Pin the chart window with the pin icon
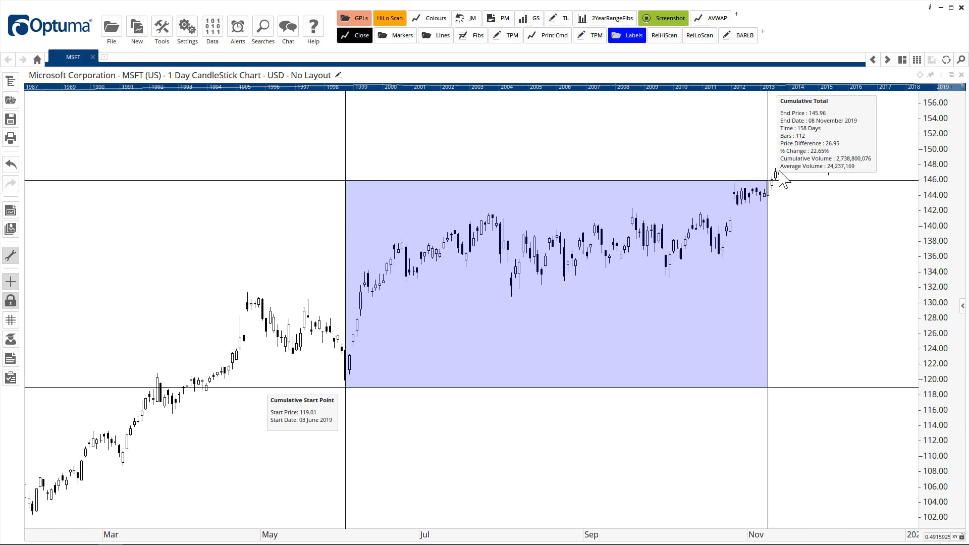The height and width of the screenshot is (545, 969). click(x=931, y=75)
